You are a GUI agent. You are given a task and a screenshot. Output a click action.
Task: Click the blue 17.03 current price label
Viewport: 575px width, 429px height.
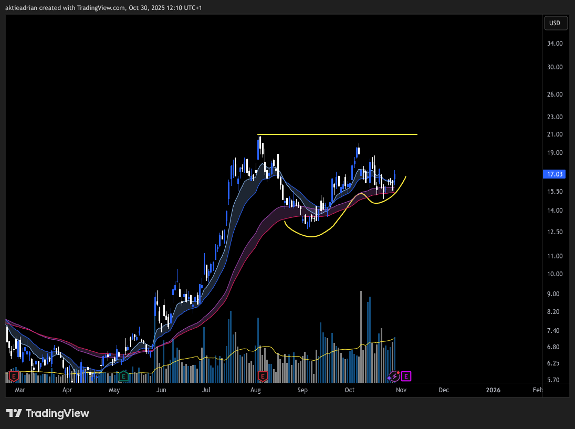[x=555, y=174]
